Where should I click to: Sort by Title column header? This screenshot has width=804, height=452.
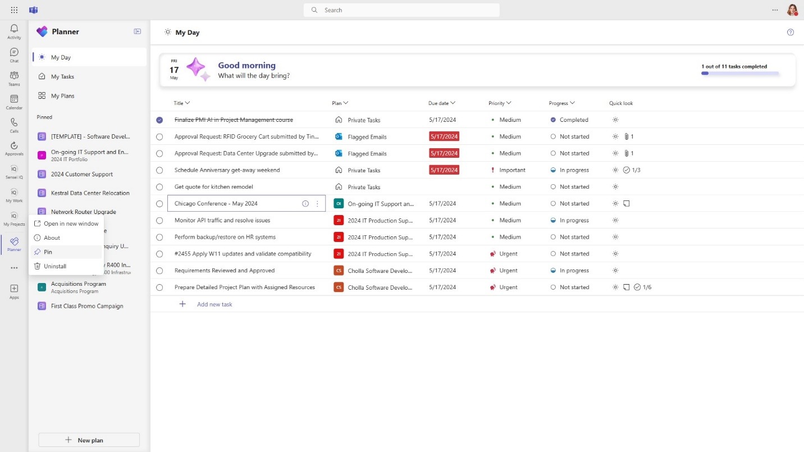pyautogui.click(x=181, y=103)
